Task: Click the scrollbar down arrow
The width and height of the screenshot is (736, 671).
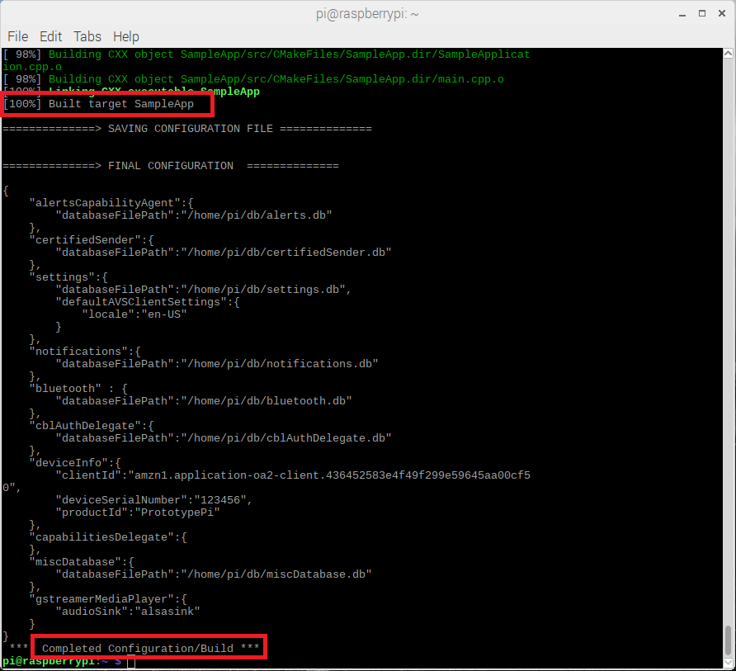Action: coord(728,663)
